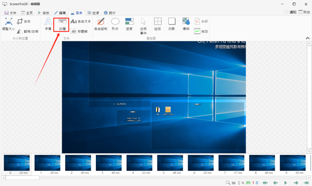Jump to the first frame
Image resolution: width=312 pixels, height=186 pixels.
coord(265,183)
